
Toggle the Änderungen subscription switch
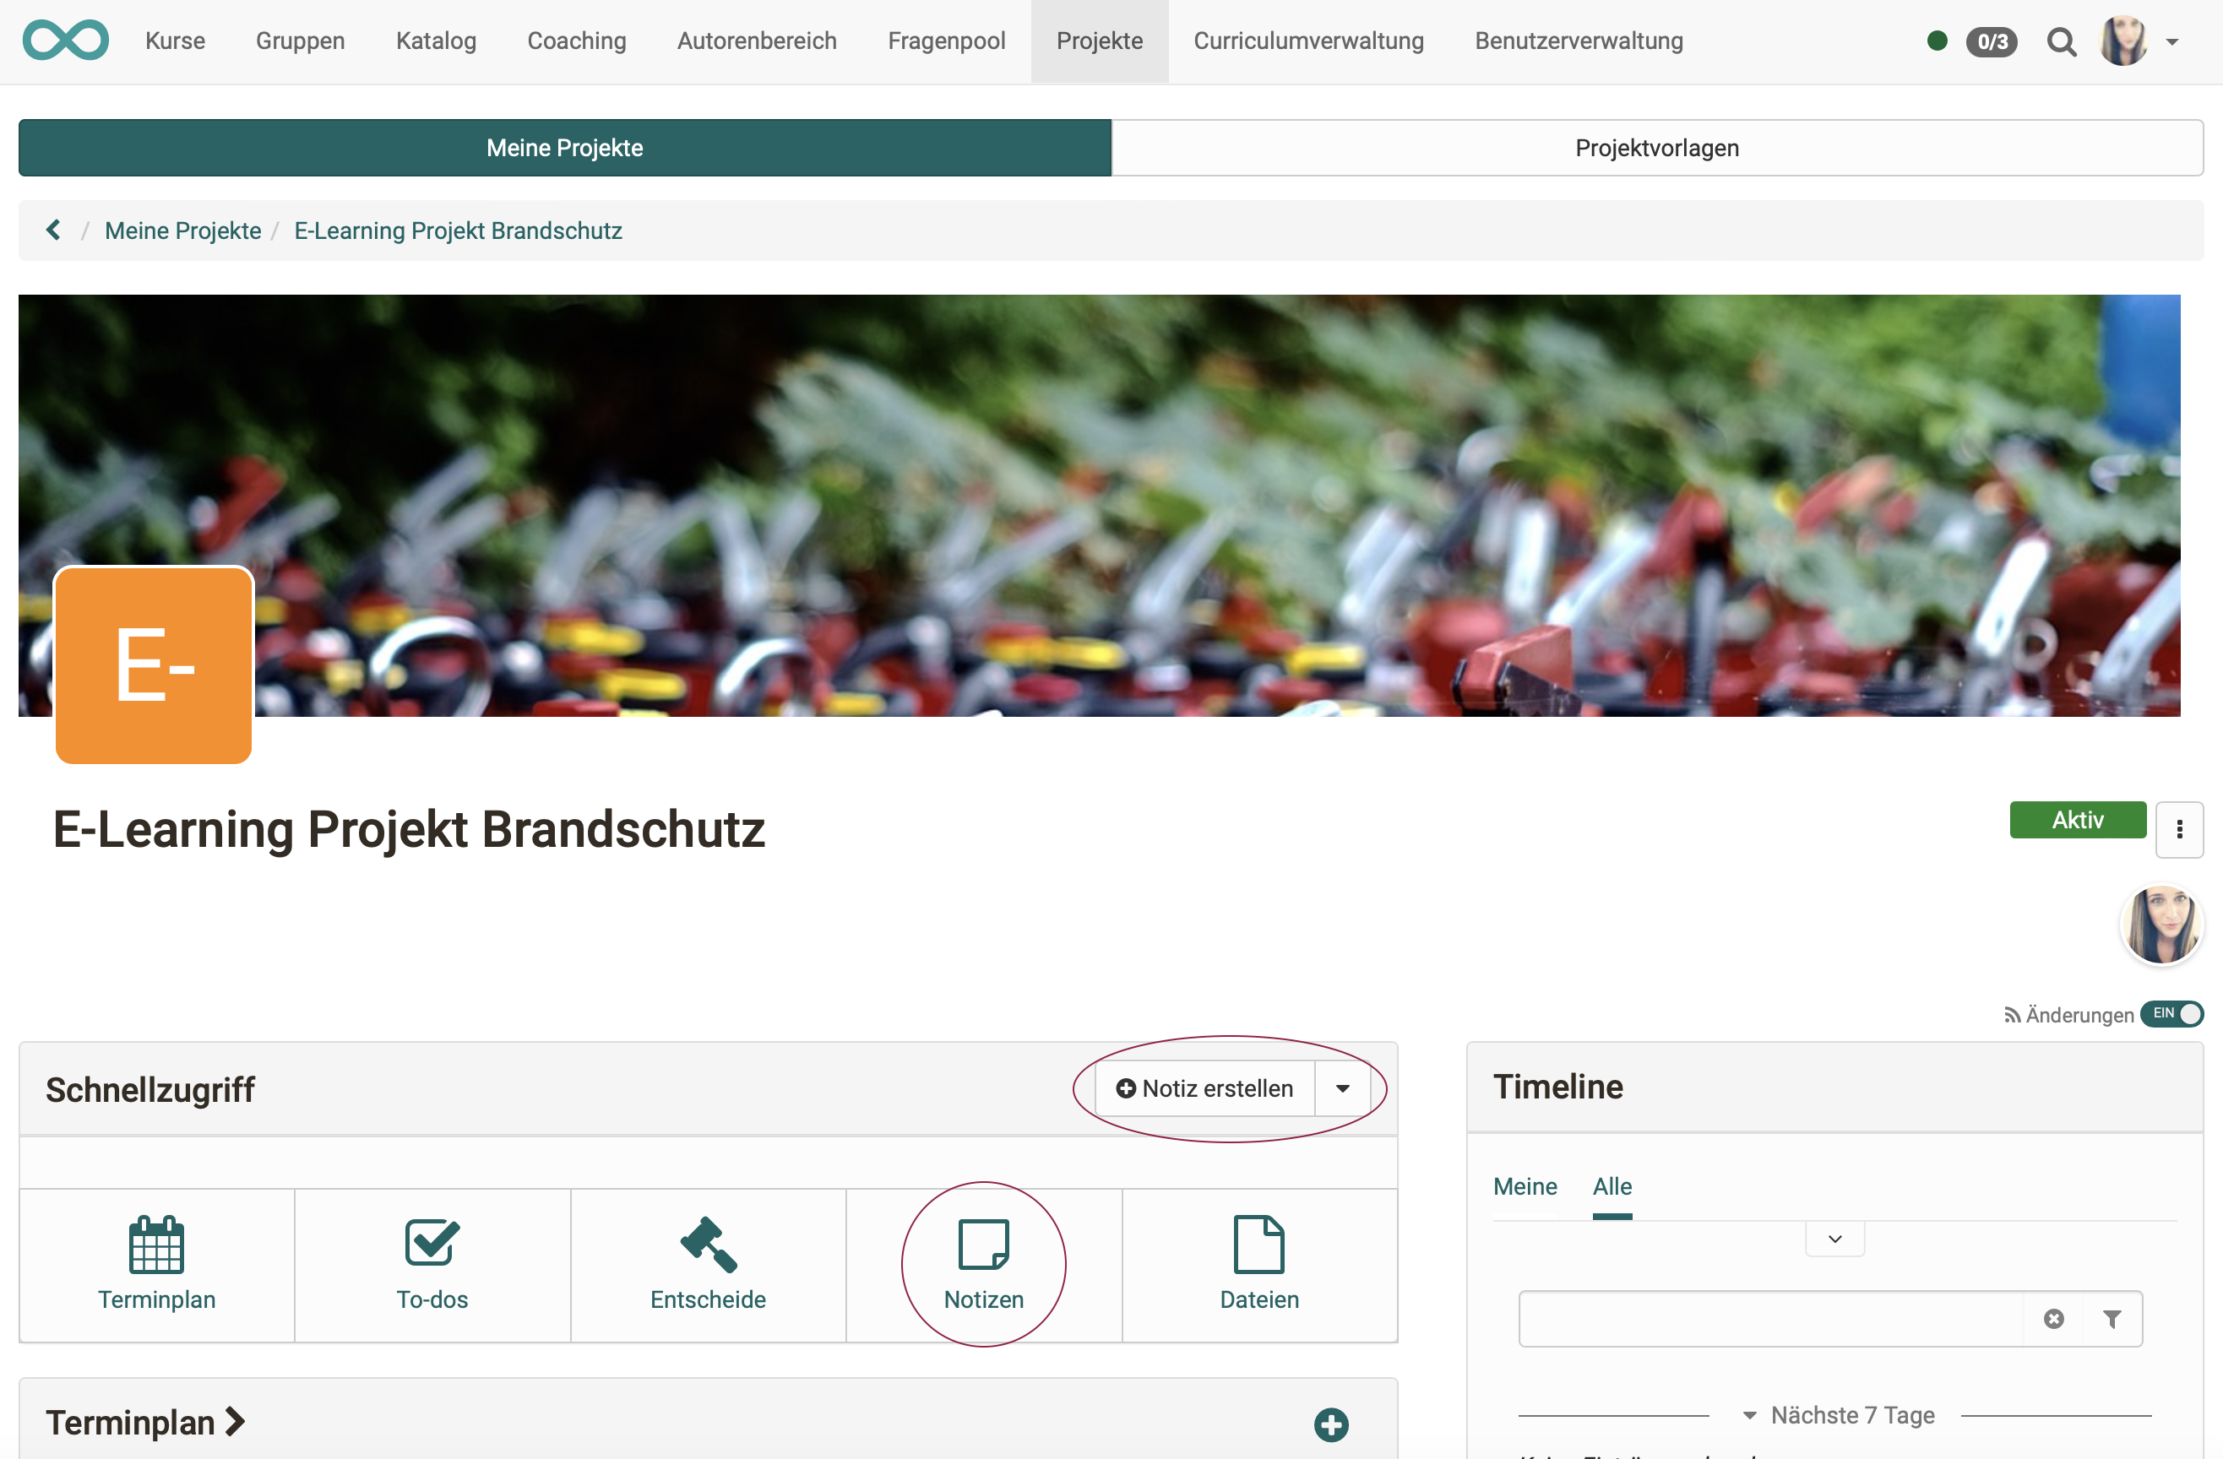click(x=2171, y=1014)
